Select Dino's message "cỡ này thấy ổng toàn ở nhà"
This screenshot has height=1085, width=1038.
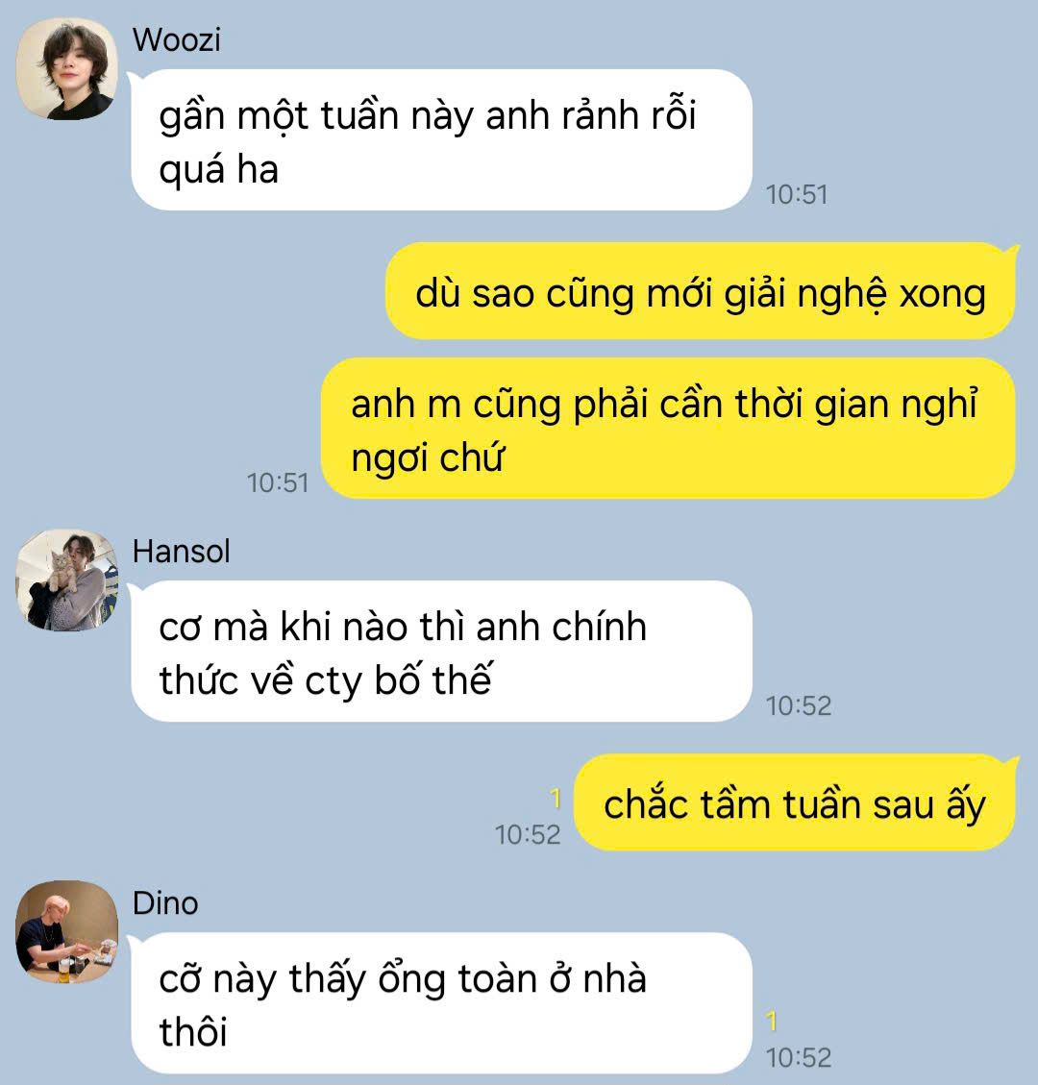click(441, 1002)
